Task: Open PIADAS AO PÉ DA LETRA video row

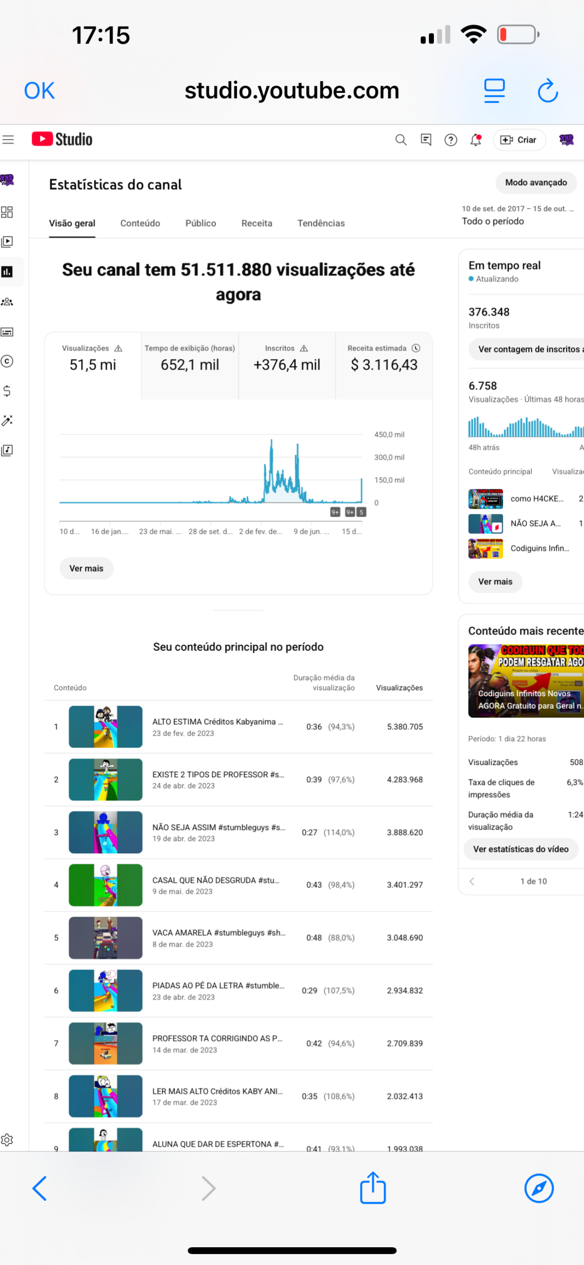Action: pos(238,991)
